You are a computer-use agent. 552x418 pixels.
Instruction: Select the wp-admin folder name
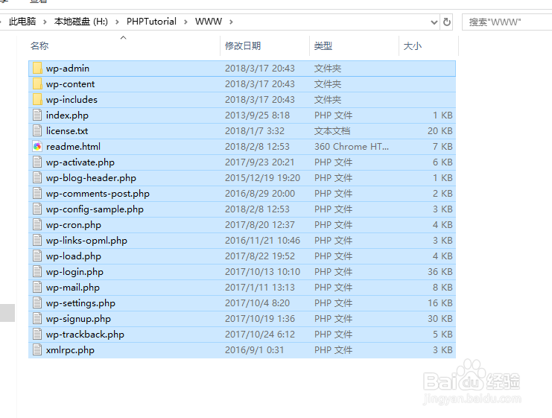[x=68, y=69]
